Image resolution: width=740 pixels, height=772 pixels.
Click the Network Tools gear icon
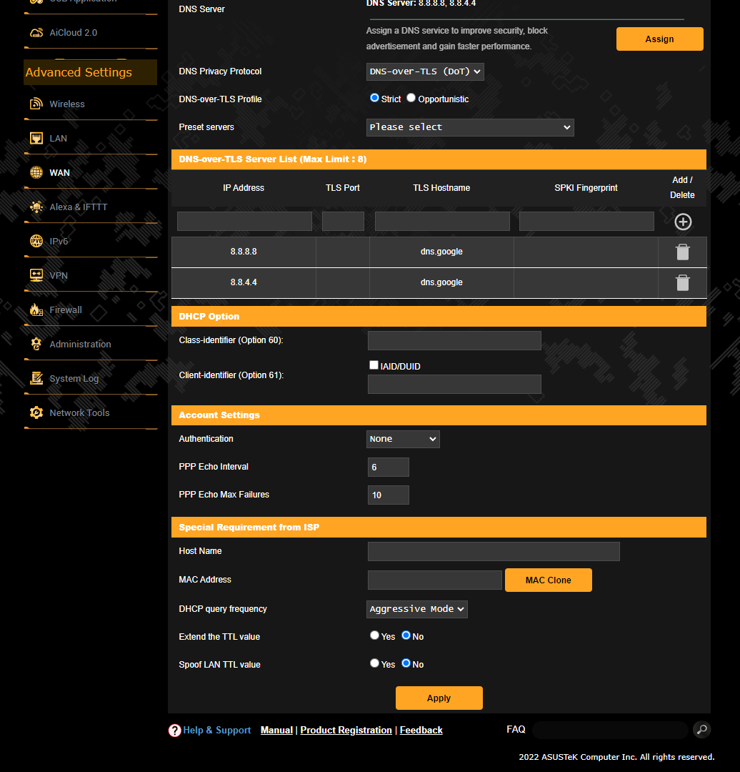click(x=36, y=412)
